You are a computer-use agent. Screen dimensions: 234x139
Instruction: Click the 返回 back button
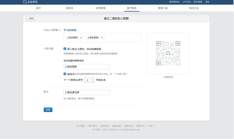tap(30, 18)
